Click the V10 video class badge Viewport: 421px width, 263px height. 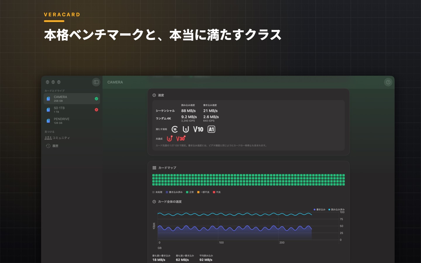[x=198, y=129]
